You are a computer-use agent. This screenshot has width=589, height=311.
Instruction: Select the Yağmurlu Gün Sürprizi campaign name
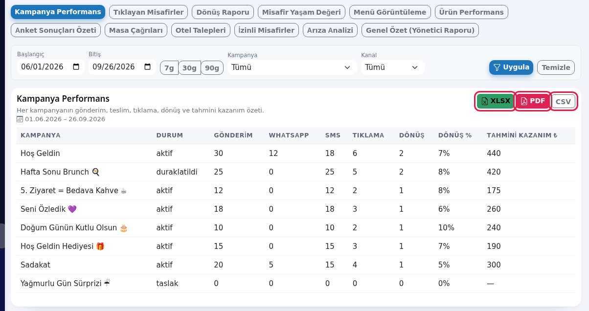click(x=65, y=284)
